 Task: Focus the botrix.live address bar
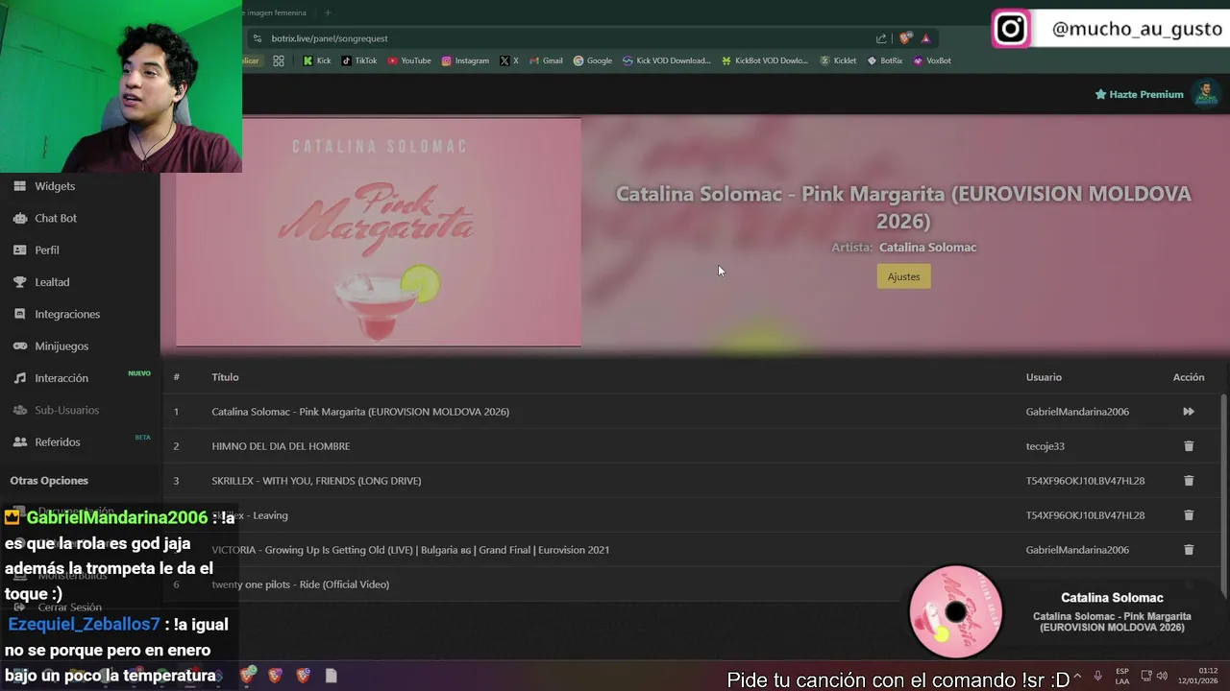coord(567,38)
